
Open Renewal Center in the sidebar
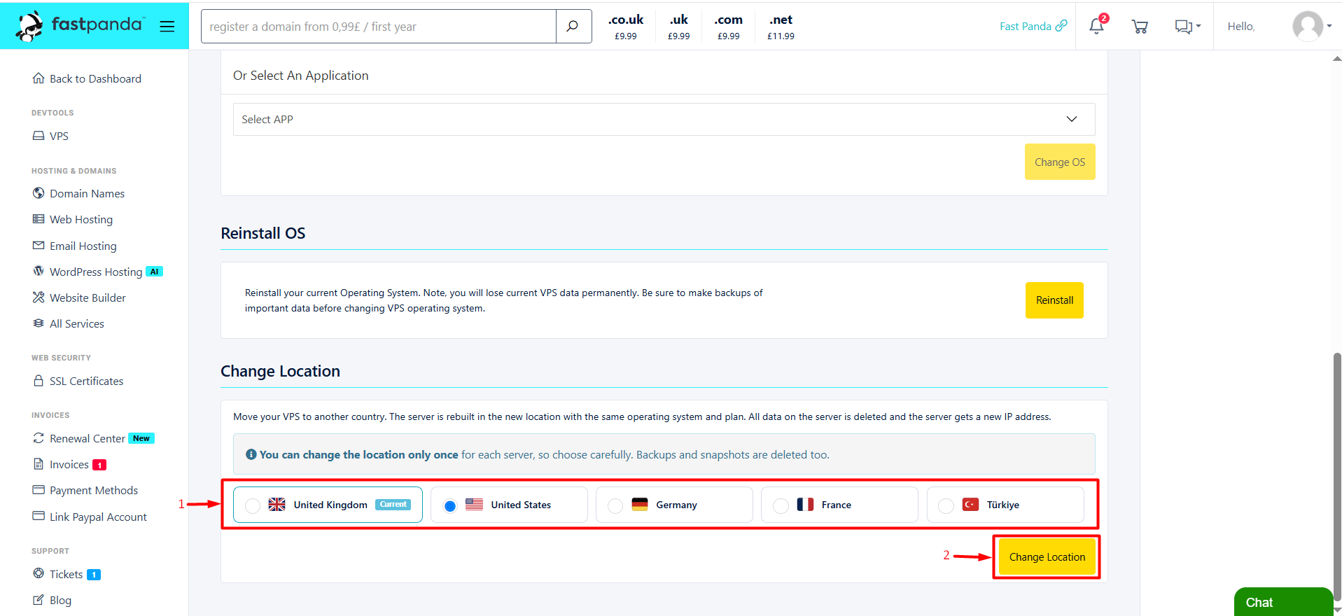93,438
